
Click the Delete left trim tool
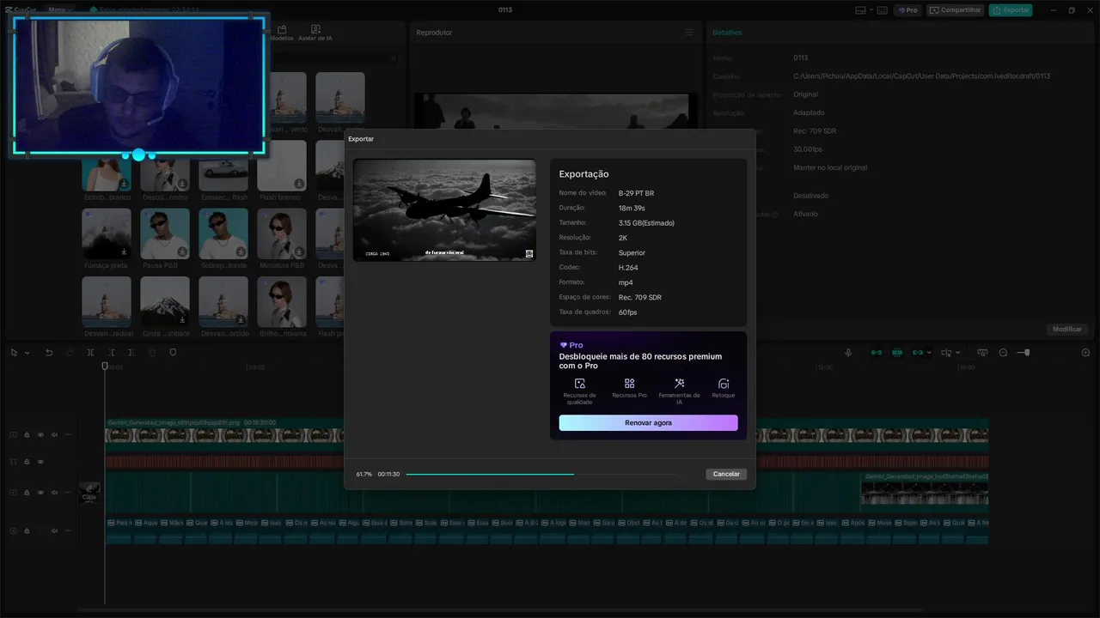112,353
